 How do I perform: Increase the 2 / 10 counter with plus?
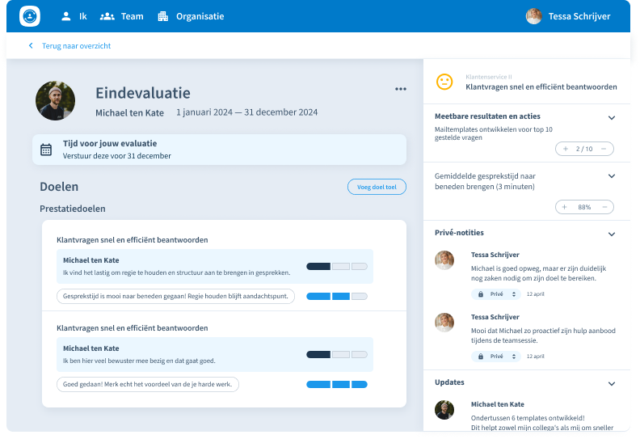tap(566, 149)
